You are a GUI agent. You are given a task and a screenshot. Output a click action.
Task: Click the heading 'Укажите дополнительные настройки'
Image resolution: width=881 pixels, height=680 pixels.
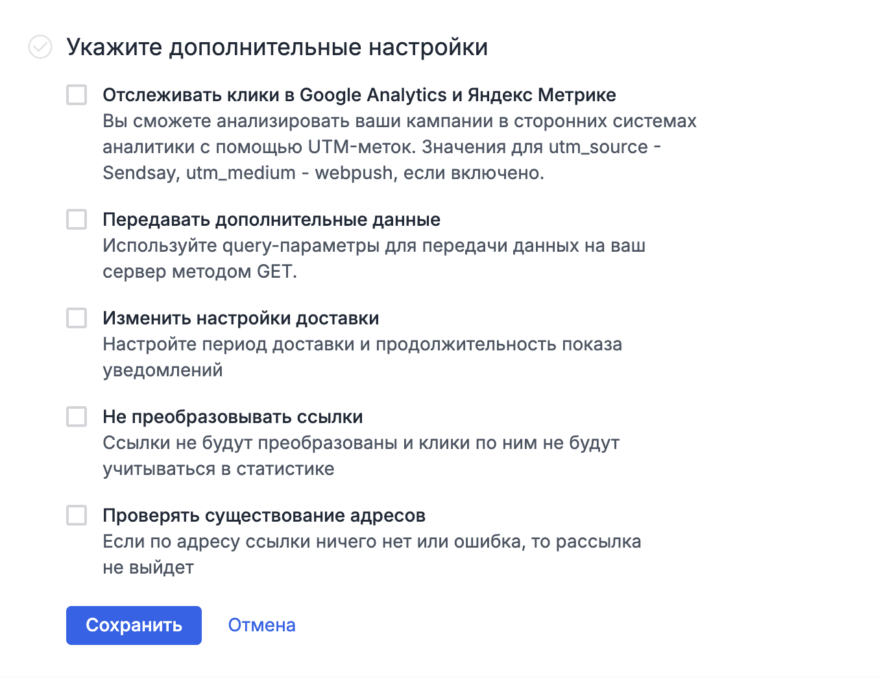click(277, 47)
